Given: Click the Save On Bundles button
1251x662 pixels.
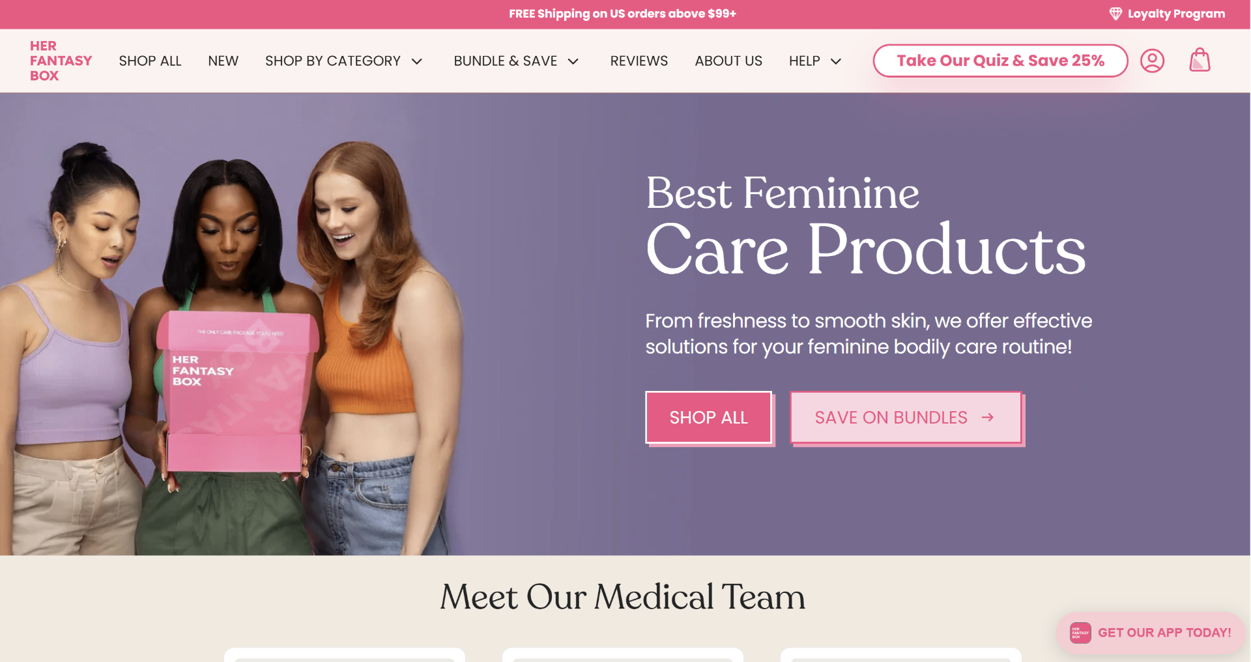Looking at the screenshot, I should click(x=891, y=417).
